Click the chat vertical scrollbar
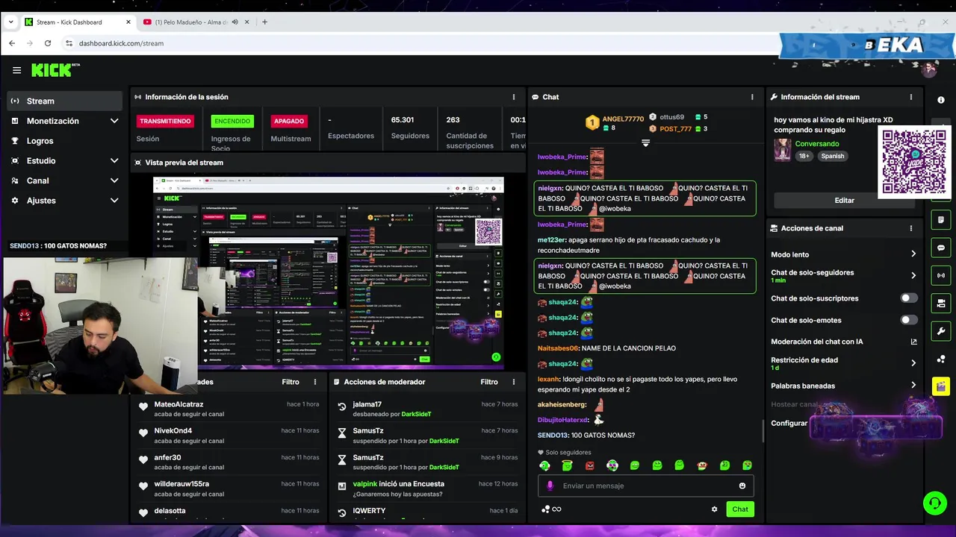This screenshot has width=956, height=537. 763,430
